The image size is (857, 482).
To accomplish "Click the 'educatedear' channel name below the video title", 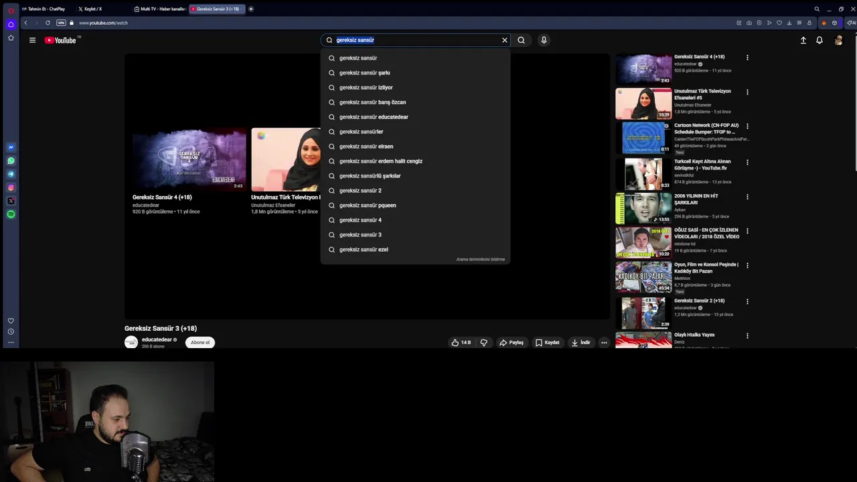I will [x=157, y=340].
